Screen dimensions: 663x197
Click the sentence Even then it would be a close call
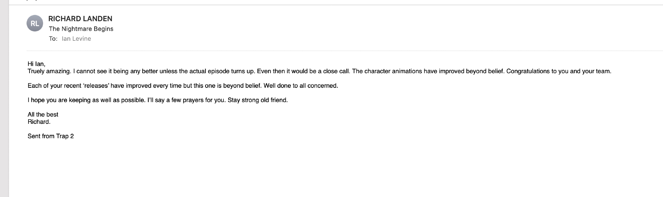click(x=303, y=71)
